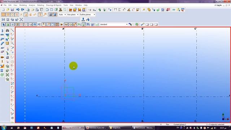Open the Drawings & Reports menu
Image resolution: width=231 pixels, height=130 pixels.
pos(54,5)
